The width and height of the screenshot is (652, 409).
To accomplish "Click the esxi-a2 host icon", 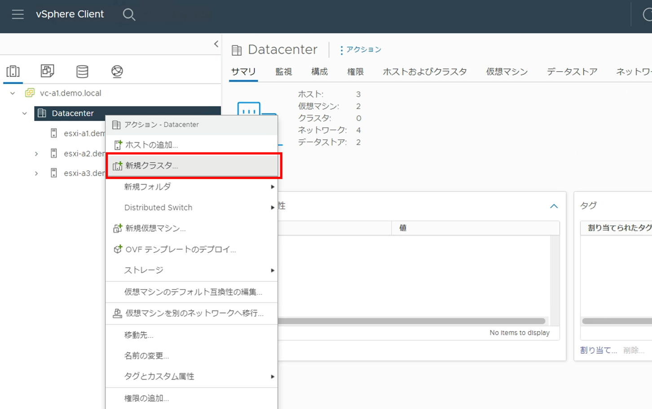I will pos(54,153).
